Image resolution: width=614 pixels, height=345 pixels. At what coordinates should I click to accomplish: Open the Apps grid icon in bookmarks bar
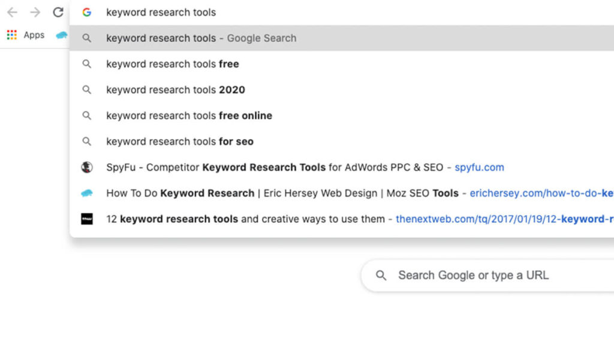click(12, 35)
